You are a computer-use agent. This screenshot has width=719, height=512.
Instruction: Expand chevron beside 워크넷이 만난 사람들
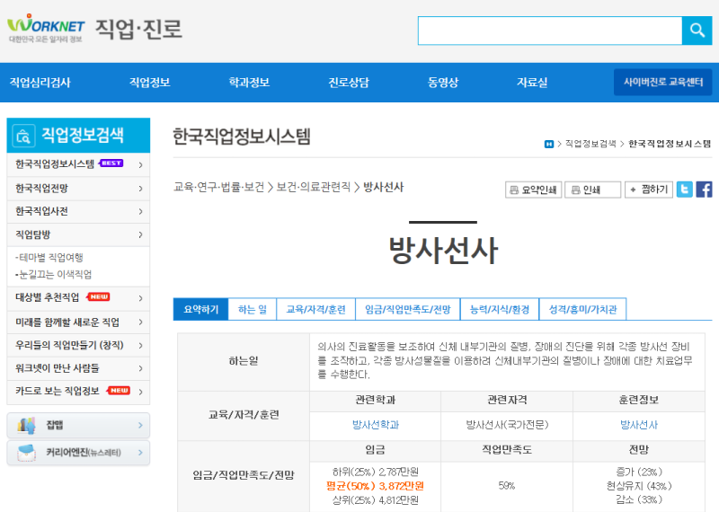140,368
